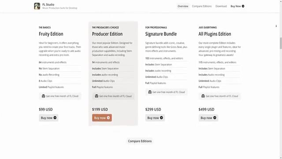The width and height of the screenshot is (282, 159).
Task: Buy the All Plugins Edition for $499
Action: click(208, 118)
